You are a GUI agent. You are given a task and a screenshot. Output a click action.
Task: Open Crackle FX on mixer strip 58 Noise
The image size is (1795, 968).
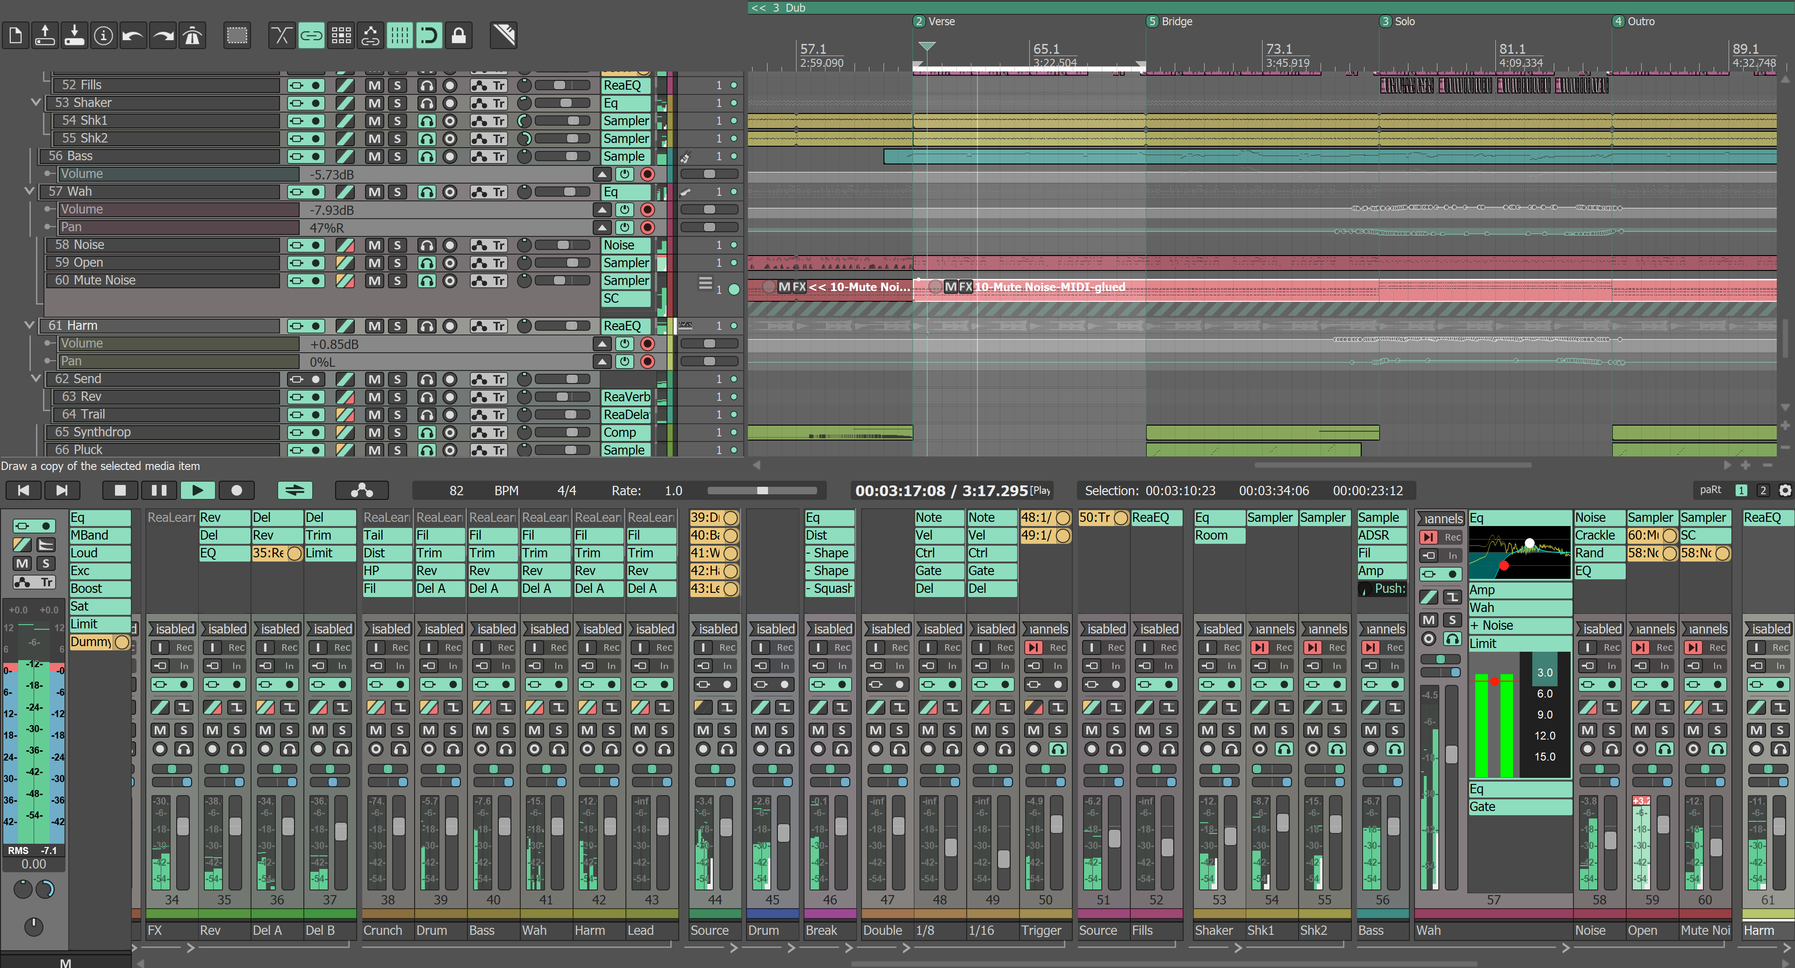[x=1599, y=535]
